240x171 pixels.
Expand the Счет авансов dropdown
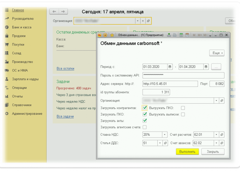(x=216, y=143)
